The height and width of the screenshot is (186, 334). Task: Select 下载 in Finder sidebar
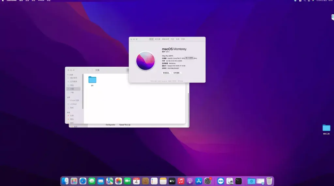pos(73,93)
